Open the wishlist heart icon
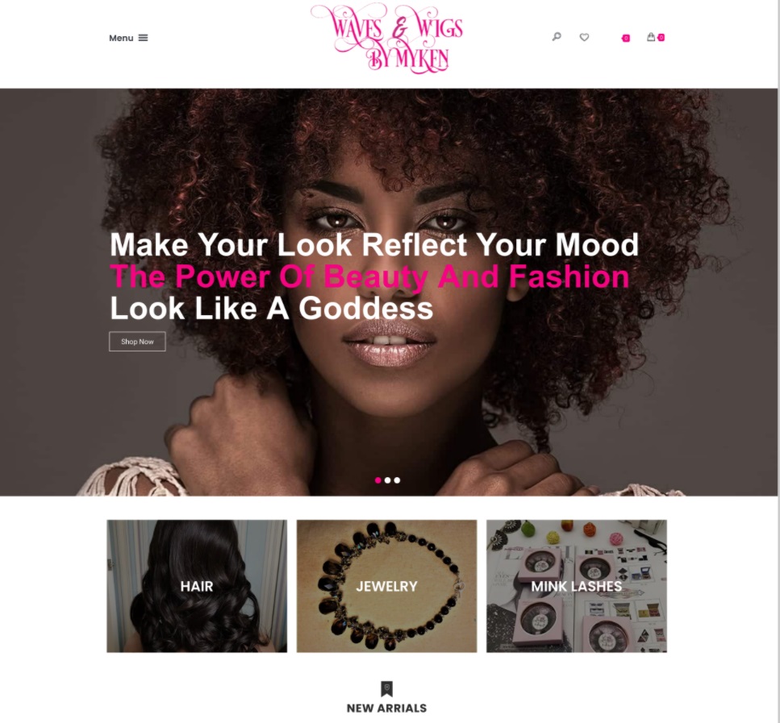This screenshot has width=780, height=723. click(x=585, y=37)
